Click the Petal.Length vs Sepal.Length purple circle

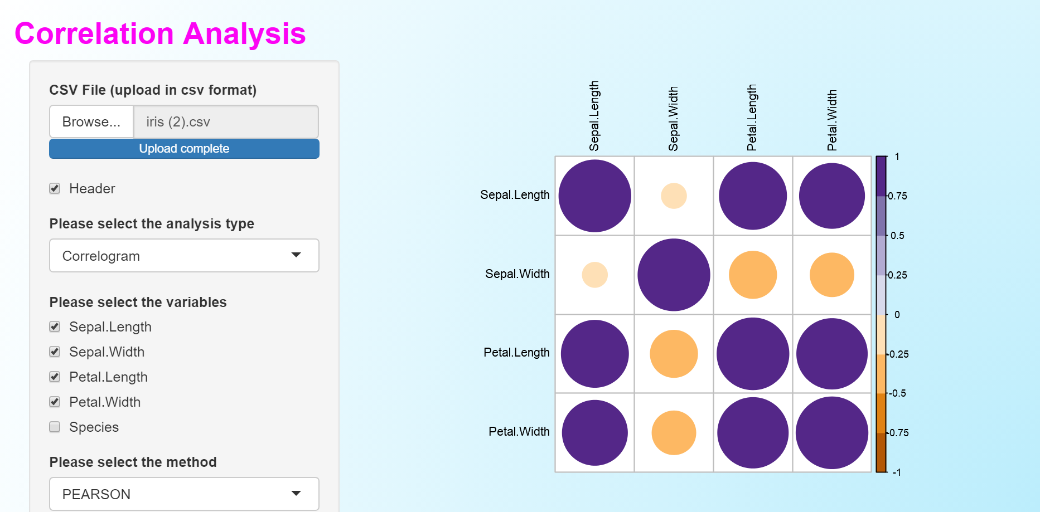[x=595, y=354]
